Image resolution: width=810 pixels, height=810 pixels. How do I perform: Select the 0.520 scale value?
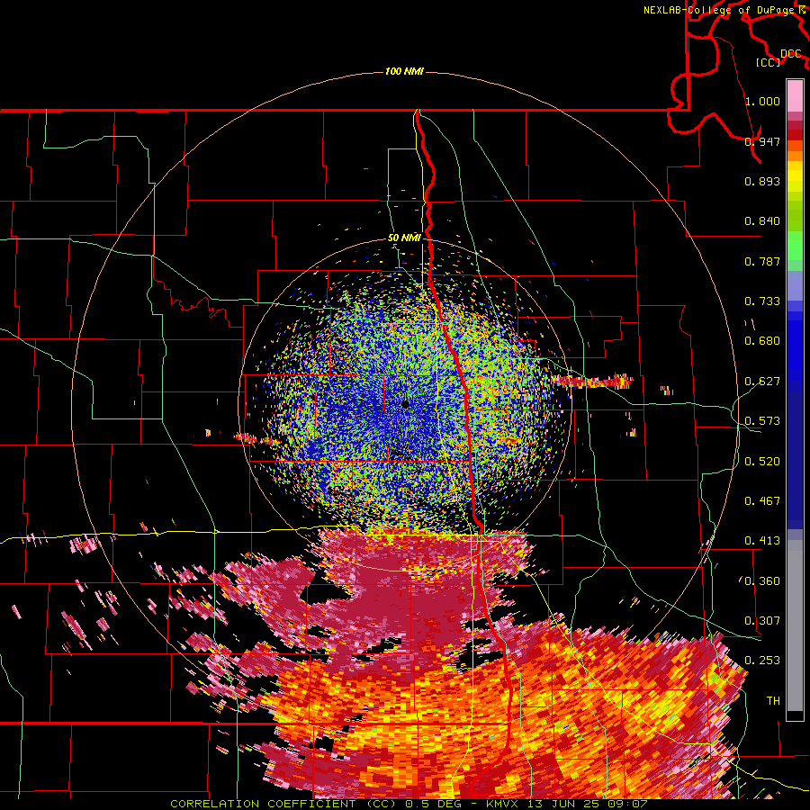pyautogui.click(x=762, y=462)
